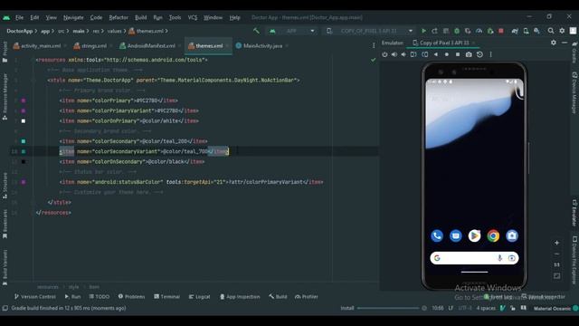Toggle Structure tool window strip
579x326 pixels.
(x=5, y=186)
